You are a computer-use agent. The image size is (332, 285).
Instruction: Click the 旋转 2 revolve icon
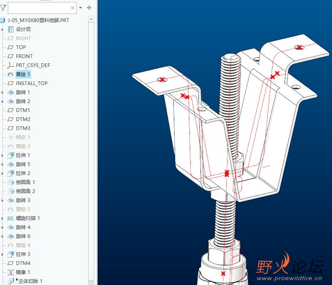pos(10,101)
